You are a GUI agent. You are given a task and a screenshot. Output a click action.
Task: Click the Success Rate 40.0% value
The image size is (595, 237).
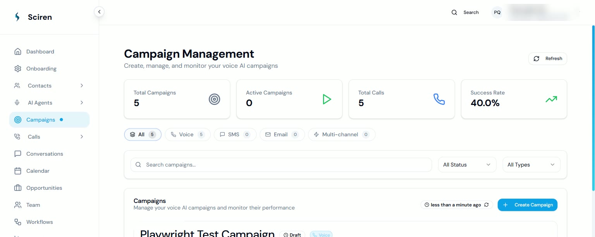(x=485, y=103)
